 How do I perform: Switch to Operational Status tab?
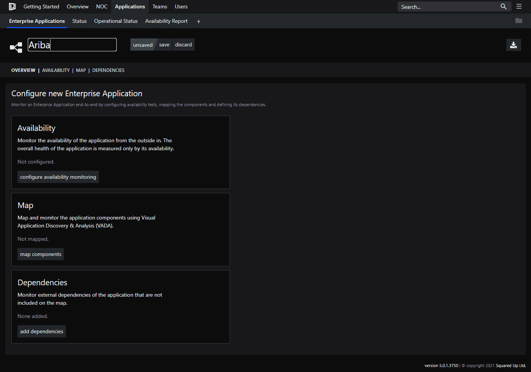116,21
